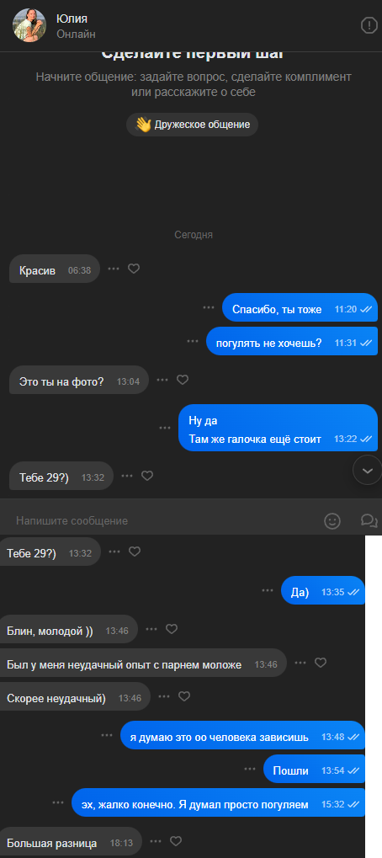Screen dimensions: 382x858
Task: Open options dots for "Спасибо, ты тоже"
Action: (x=208, y=307)
